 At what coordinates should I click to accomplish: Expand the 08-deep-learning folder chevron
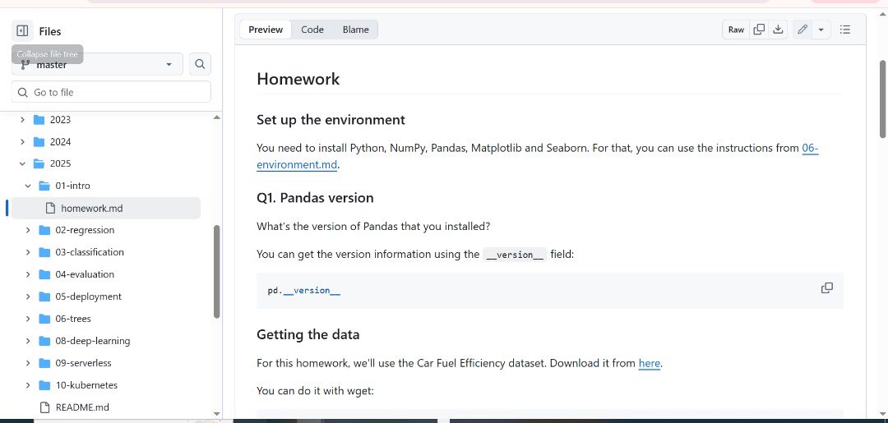click(28, 341)
